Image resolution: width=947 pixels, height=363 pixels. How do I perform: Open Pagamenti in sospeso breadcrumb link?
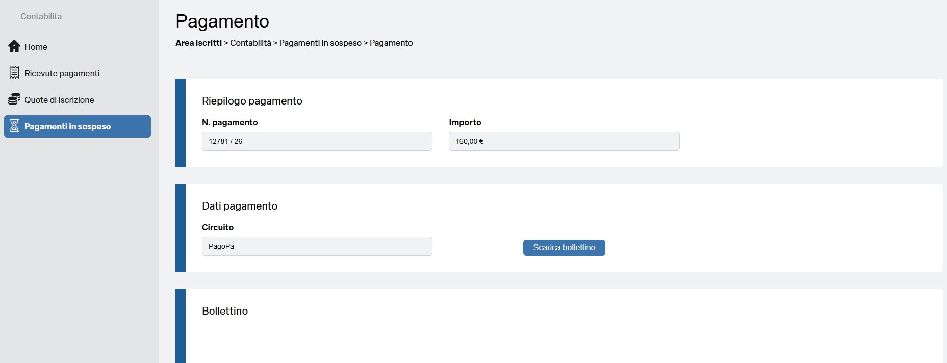coord(320,43)
